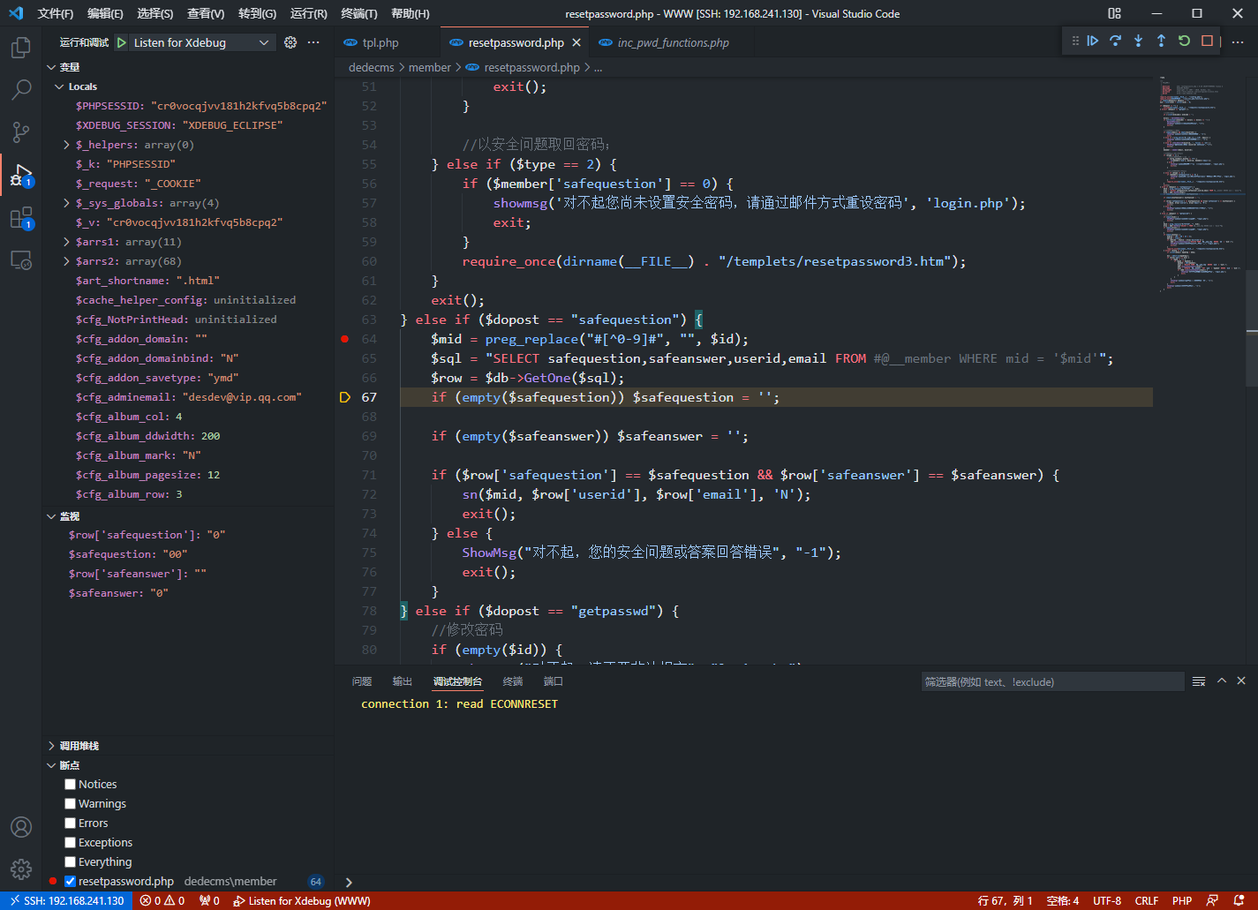The height and width of the screenshot is (910, 1258).
Task: Enable the Notices breakpoint checkbox
Action: pos(71,784)
